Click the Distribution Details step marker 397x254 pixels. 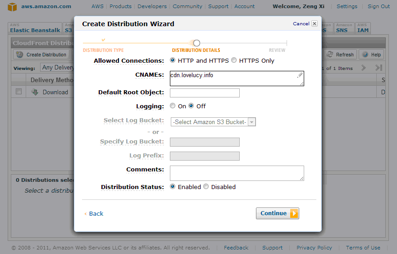196,43
